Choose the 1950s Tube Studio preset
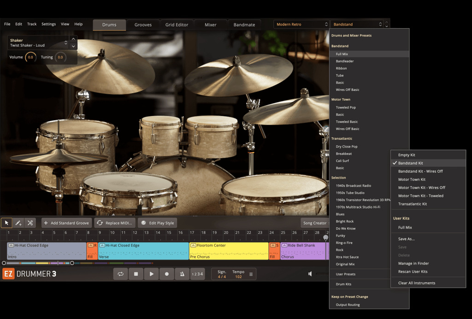This screenshot has width=472, height=319. point(360,193)
